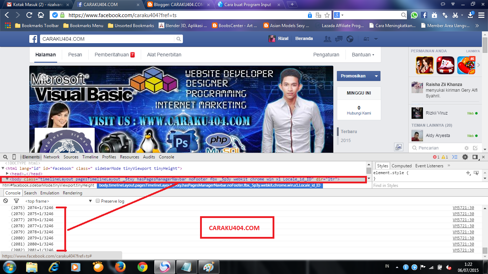Open the chat options gear icon
This screenshot has width=488, height=274.
pyautogui.click(x=466, y=148)
